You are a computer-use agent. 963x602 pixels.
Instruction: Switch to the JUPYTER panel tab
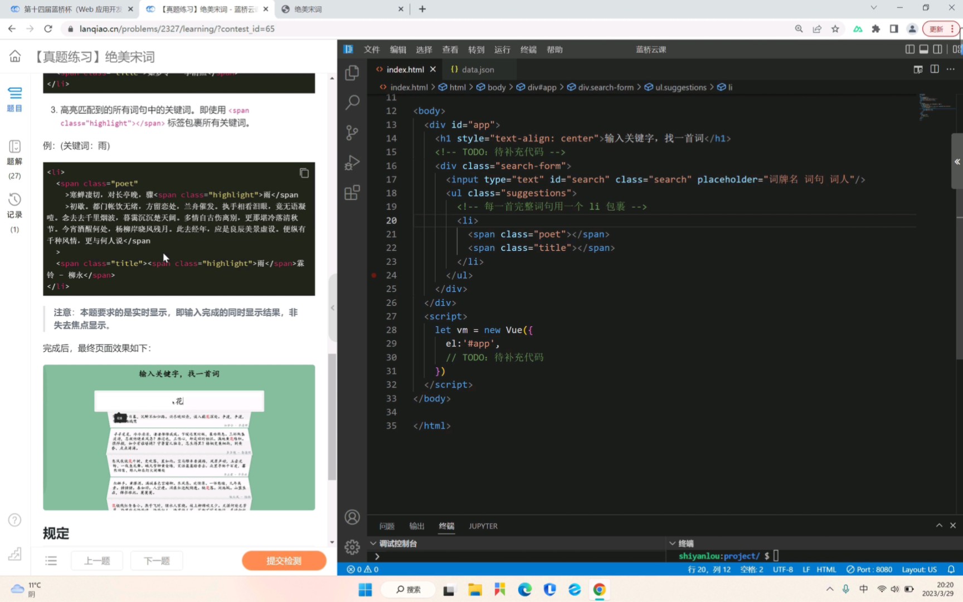(x=483, y=526)
